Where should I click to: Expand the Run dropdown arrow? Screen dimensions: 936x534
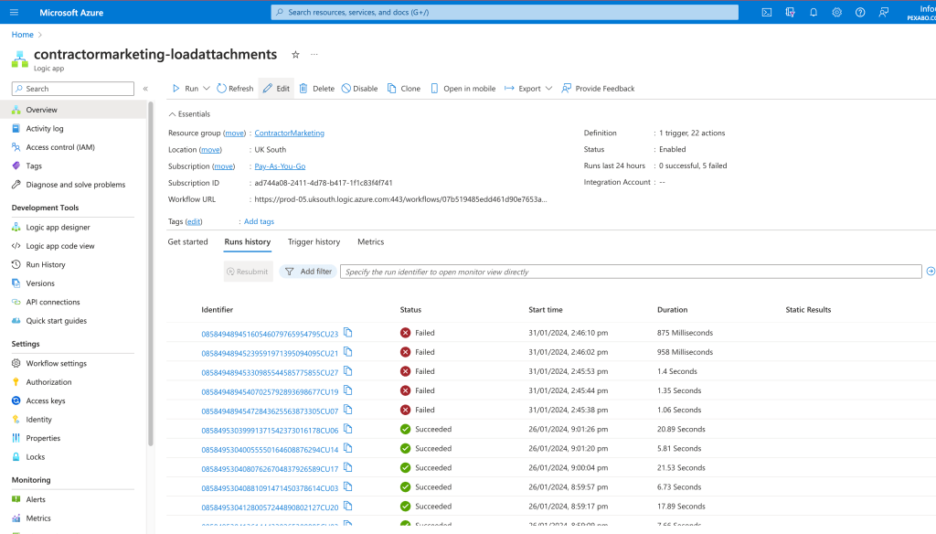point(207,89)
